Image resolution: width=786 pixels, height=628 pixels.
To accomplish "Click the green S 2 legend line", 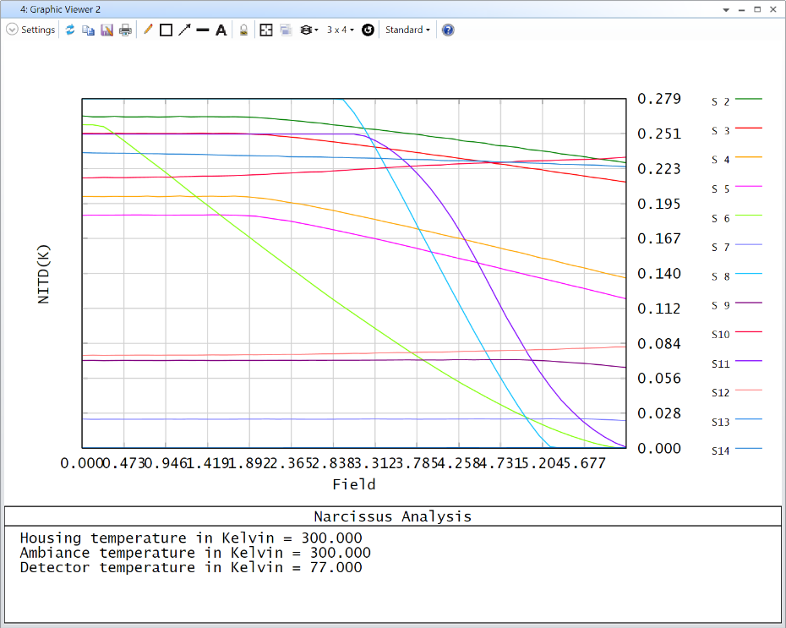I will point(751,101).
